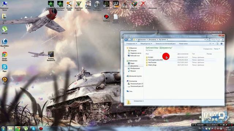The height and width of the screenshot is (131, 234).
Task: Open uTorrent from the taskbar
Action: 26,128
